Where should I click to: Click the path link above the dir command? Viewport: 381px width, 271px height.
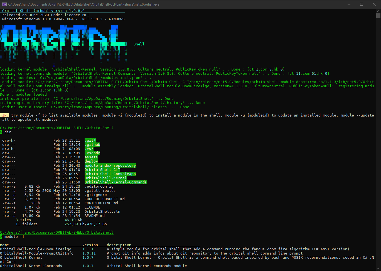point(57,128)
